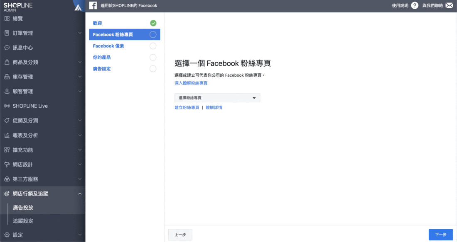Click the 第三方服務 circles icon
The image size is (457, 242).
coord(7,179)
